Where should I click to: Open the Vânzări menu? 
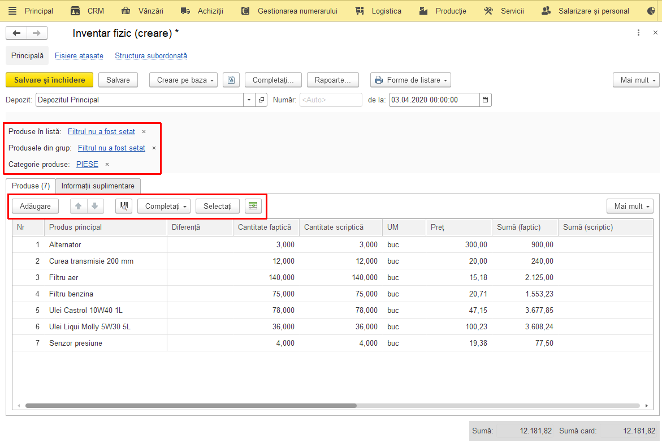pos(142,11)
